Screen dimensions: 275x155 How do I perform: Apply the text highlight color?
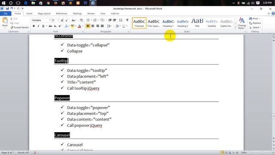point(72,26)
